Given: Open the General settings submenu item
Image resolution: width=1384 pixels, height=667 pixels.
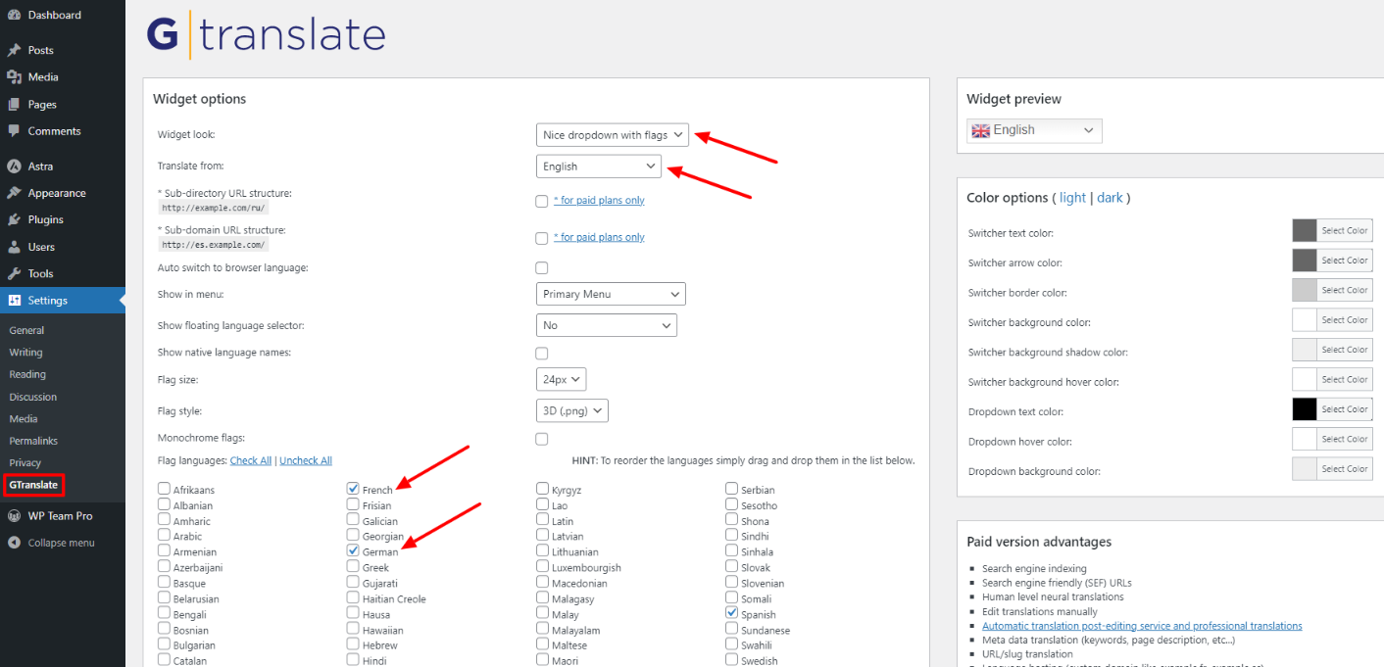Looking at the screenshot, I should point(26,331).
